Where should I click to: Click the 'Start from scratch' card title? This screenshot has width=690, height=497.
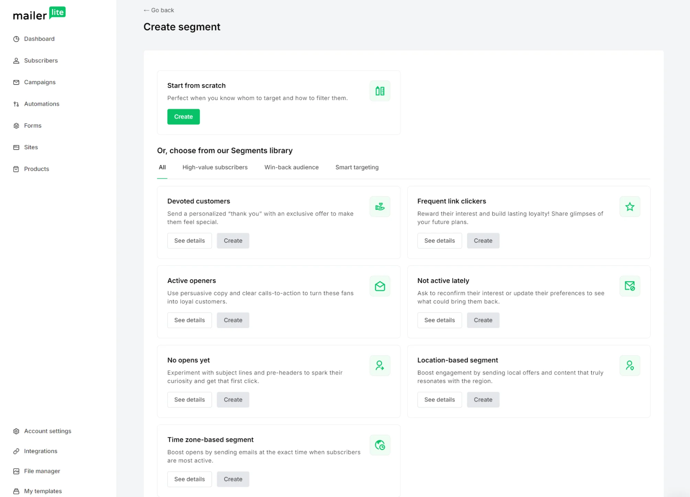tap(196, 86)
